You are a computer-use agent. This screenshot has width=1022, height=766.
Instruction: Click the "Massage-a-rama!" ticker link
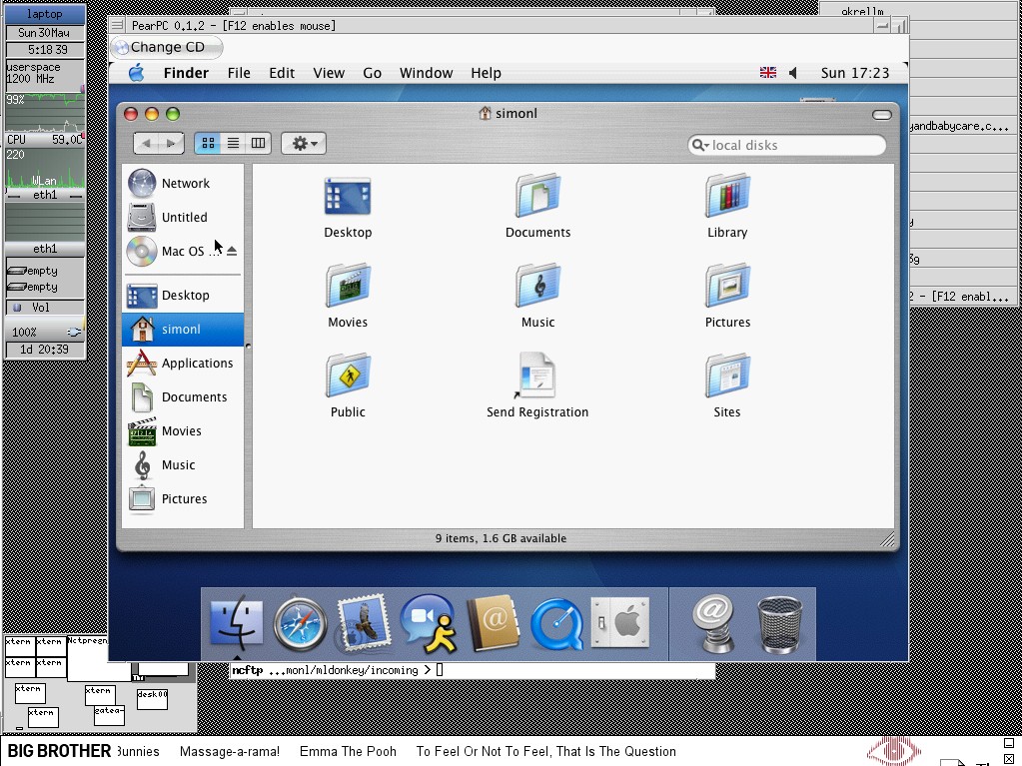[230, 752]
